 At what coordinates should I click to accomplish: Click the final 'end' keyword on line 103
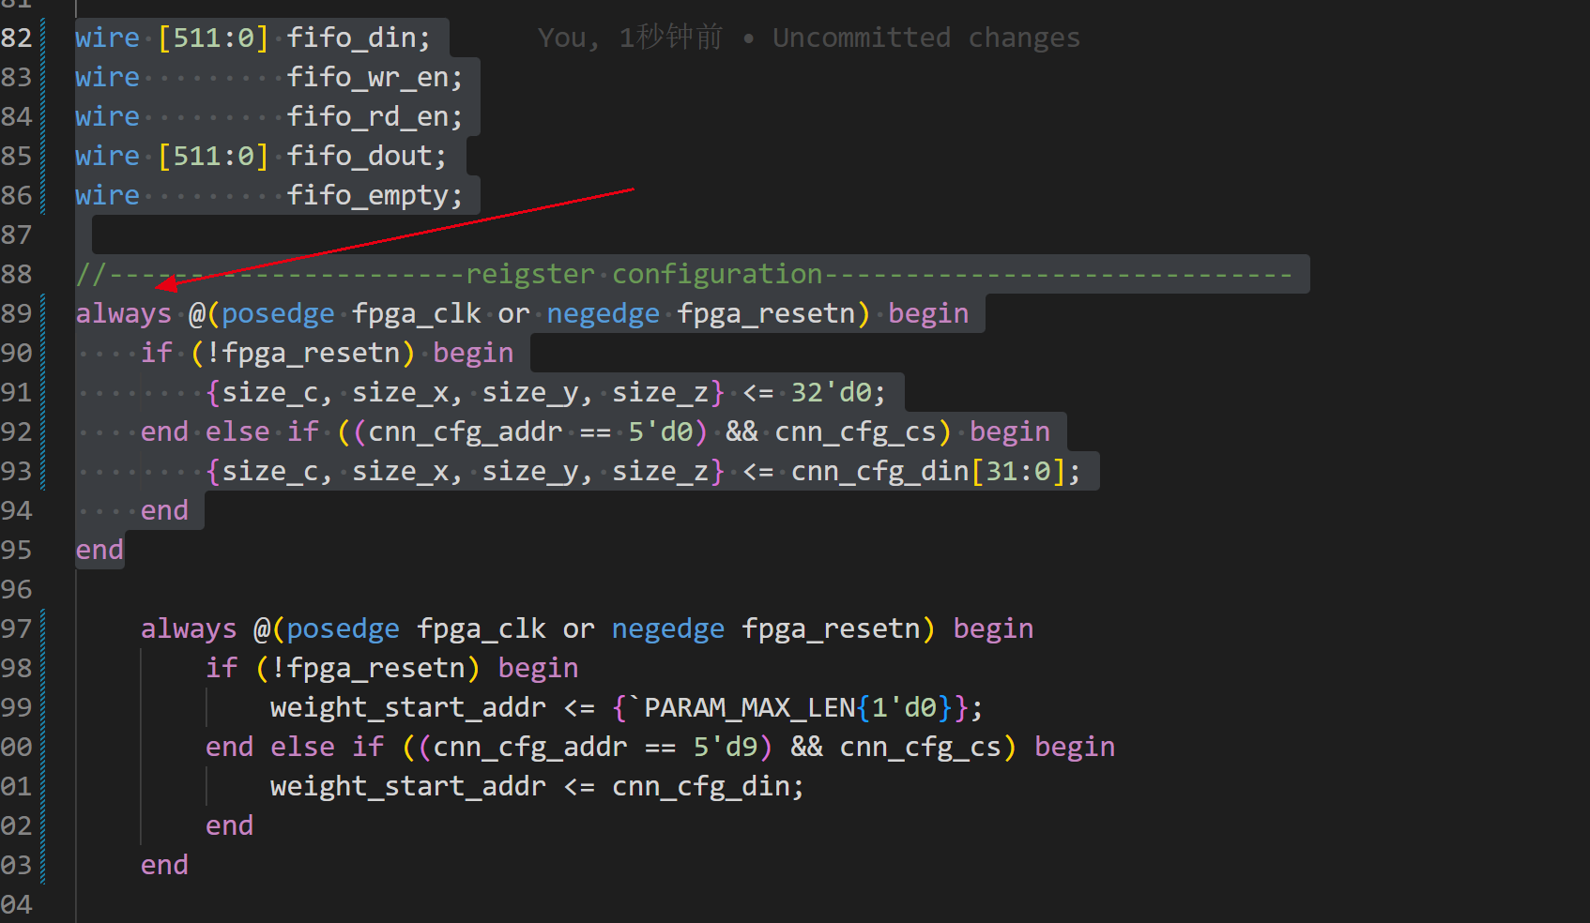(164, 864)
